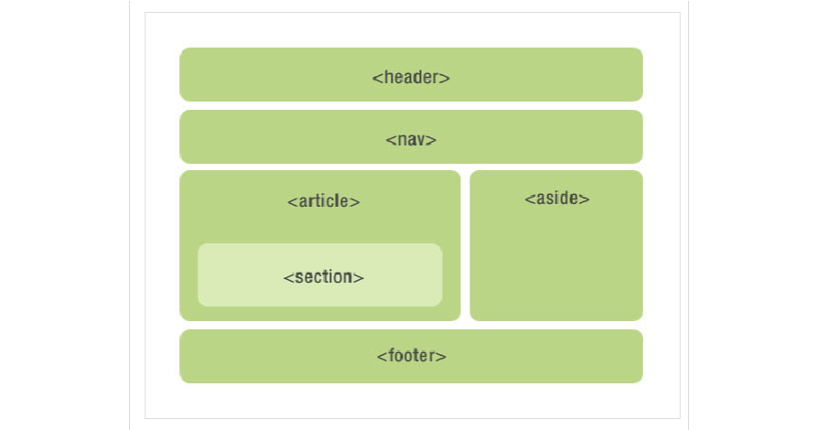This screenshot has width=817, height=430.
Task: Click the <aside> text label
Action: (556, 198)
